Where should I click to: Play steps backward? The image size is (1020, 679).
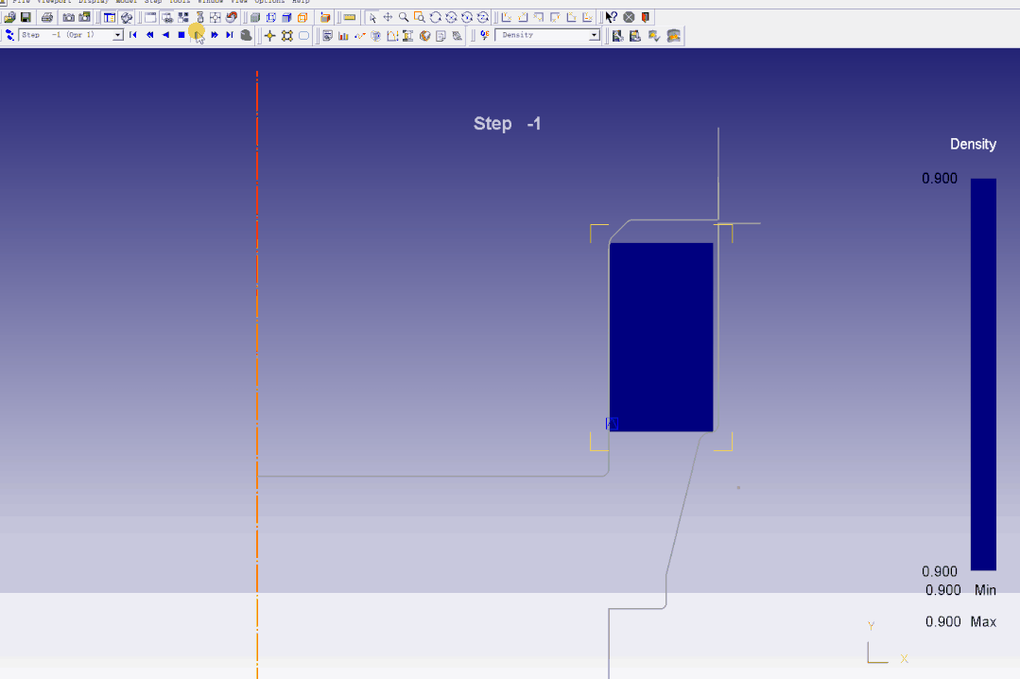[x=165, y=35]
